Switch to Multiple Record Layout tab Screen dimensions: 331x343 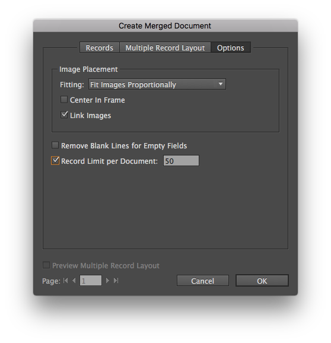pos(165,47)
